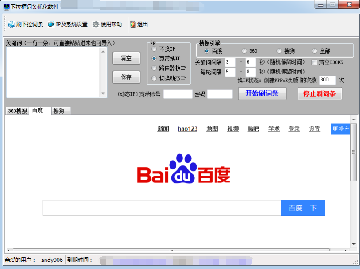Choose 360 search engine radio
This screenshot has height=269, width=360.
244,51
